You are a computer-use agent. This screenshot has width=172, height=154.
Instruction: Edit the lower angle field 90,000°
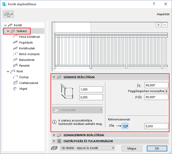157,97
